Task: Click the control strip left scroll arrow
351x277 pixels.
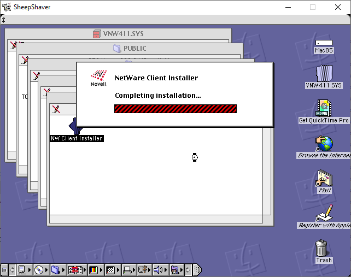Action: (13, 270)
